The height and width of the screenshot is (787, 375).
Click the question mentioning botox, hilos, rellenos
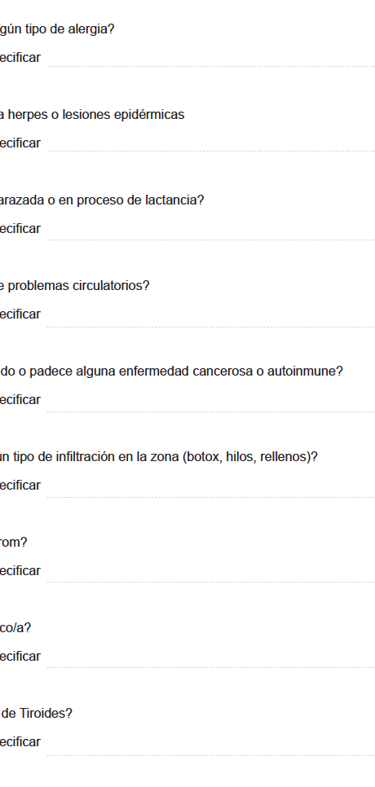coord(159,457)
